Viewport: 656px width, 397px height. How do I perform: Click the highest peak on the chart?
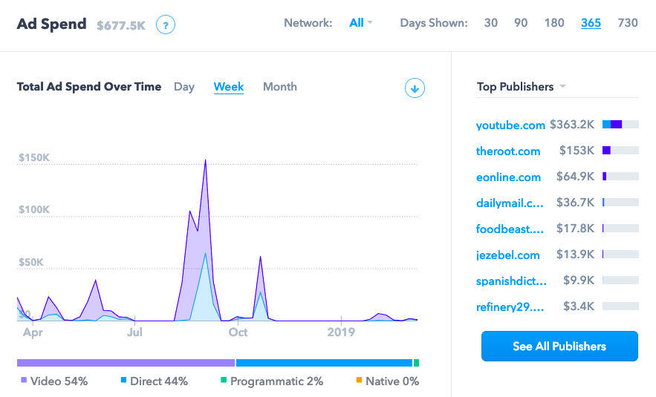click(x=205, y=160)
